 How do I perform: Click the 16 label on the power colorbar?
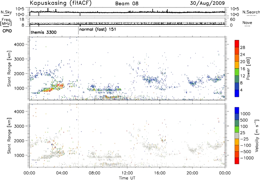pos(242,69)
